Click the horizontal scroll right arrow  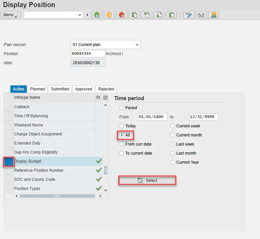[x=100, y=196]
